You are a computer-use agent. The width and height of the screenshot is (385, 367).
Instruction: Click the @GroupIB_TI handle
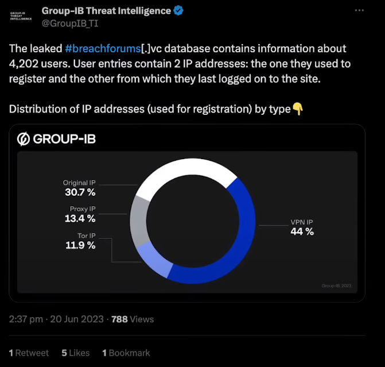pos(70,24)
